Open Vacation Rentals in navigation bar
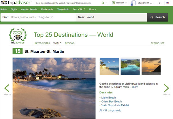This screenshot has width=173, height=119. pyautogui.click(x=29, y=10)
